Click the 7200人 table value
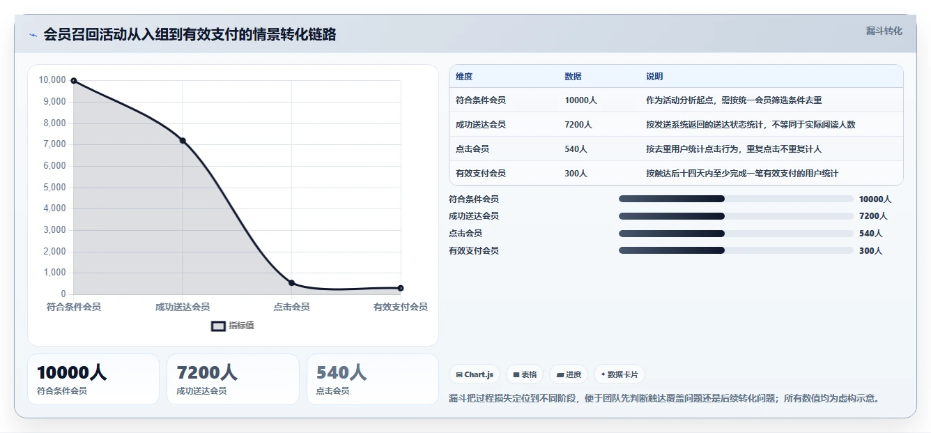931x433 pixels. (x=578, y=125)
